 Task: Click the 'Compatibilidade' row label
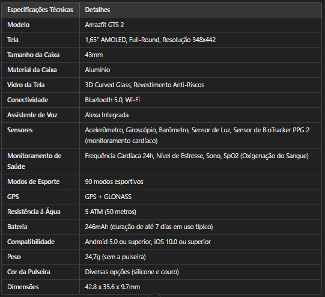coord(31,242)
